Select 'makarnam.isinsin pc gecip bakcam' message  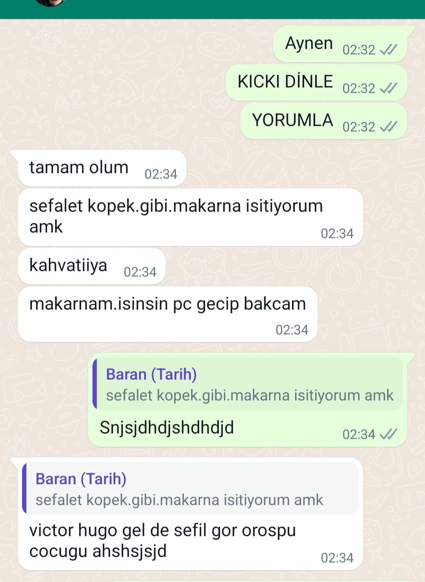click(168, 314)
